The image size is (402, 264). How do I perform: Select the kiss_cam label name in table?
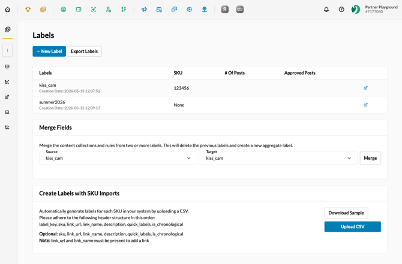coord(47,85)
